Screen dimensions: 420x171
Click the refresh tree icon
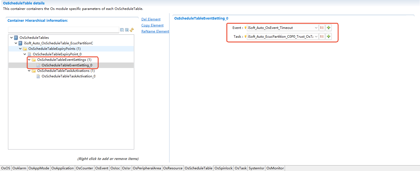[x=132, y=30]
